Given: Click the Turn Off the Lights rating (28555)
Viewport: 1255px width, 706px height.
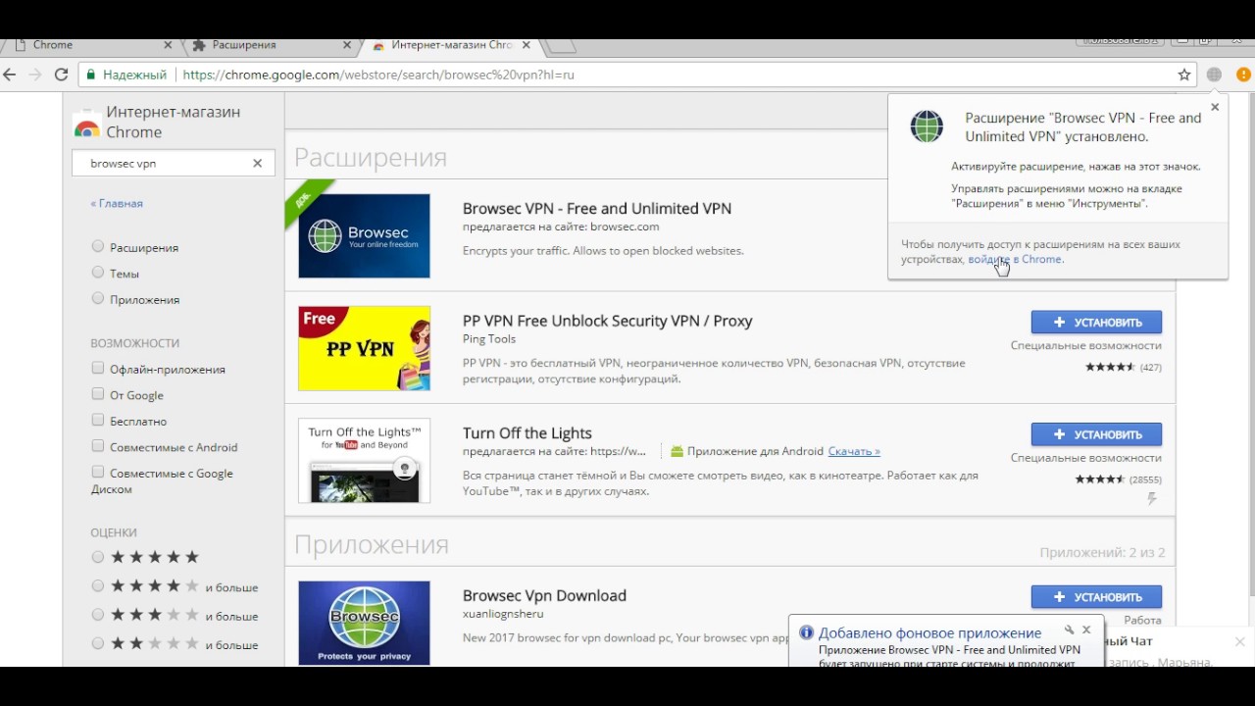Looking at the screenshot, I should (x=1118, y=479).
